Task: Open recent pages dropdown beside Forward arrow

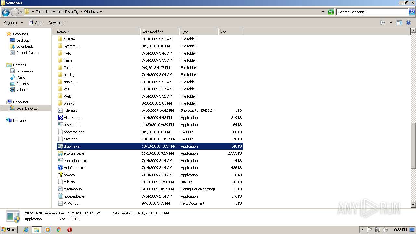Action: (21, 12)
